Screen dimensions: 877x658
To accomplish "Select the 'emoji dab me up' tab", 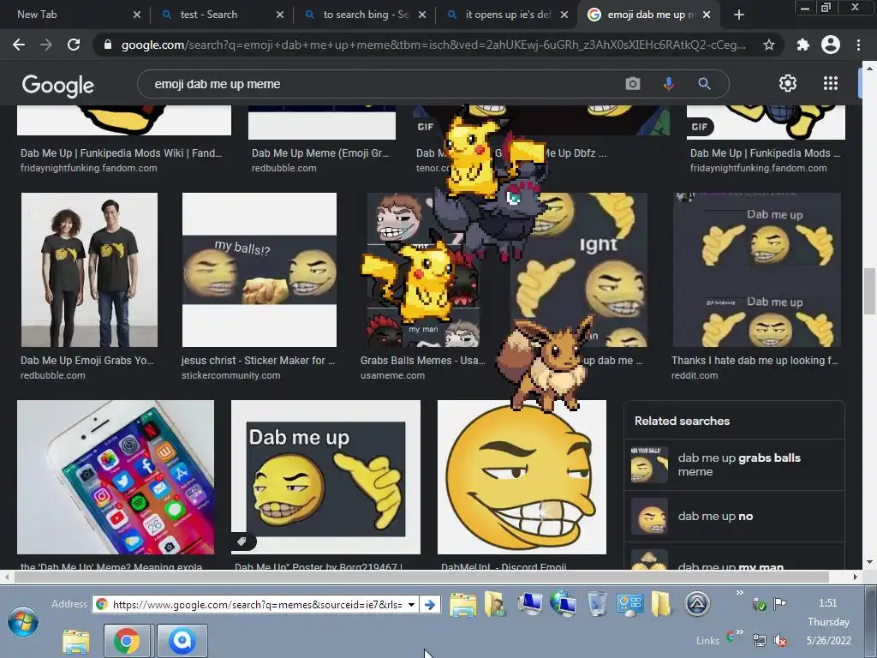I will (651, 15).
